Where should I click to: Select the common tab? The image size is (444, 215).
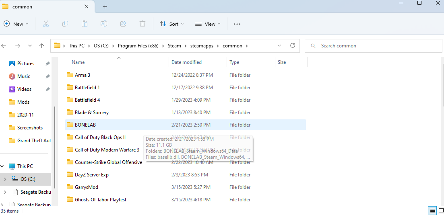tap(47, 6)
